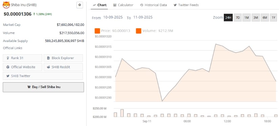Image resolution: width=279 pixels, height=126 pixels.
Task: Set chart zoom to 1M
Action: click(247, 17)
